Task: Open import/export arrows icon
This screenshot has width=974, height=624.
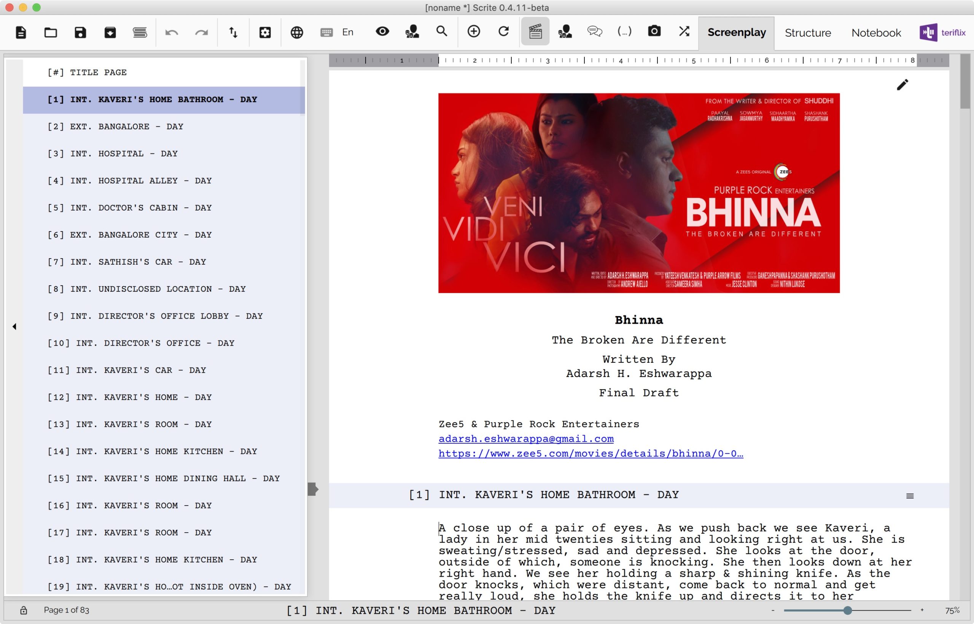Action: tap(233, 32)
